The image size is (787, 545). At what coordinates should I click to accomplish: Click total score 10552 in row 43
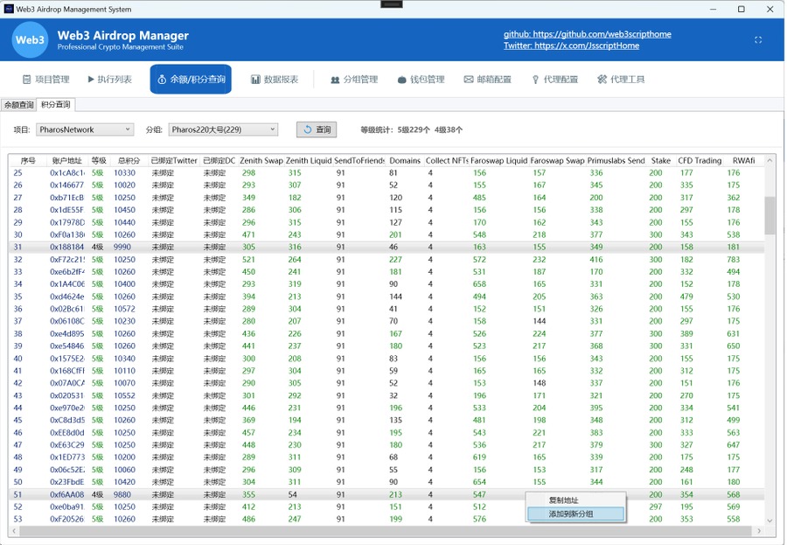(x=124, y=395)
